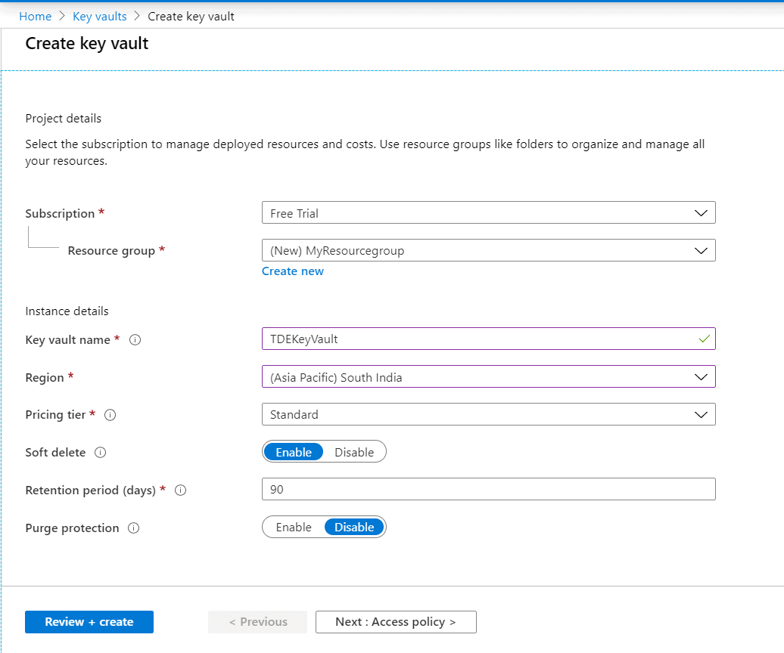
Task: Select Disable for Purge protection
Action: tap(354, 527)
